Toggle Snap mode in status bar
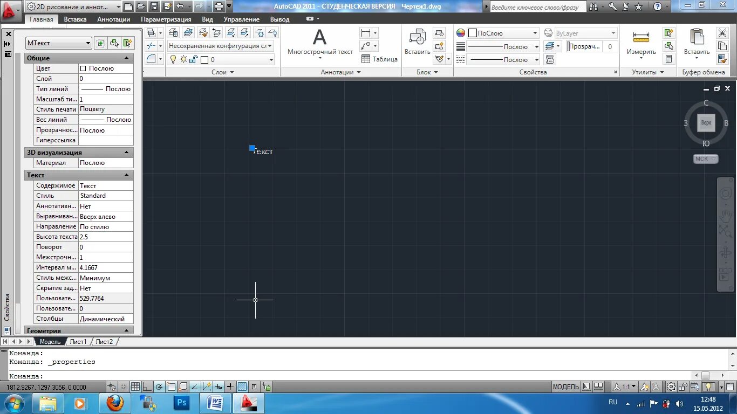Screen dimensions: 737x414 (x=124, y=387)
